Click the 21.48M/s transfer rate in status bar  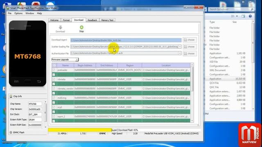pyautogui.click(x=62, y=134)
